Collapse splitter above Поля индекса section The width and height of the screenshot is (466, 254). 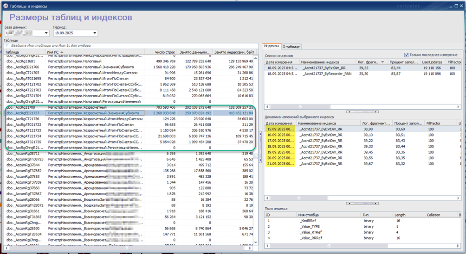[x=362, y=203]
